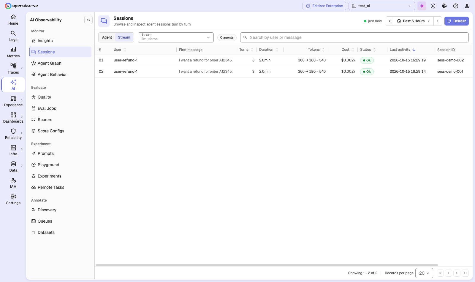The height and width of the screenshot is (282, 475).
Task: Open the AI assistant sparkle icon
Action: [422, 6]
